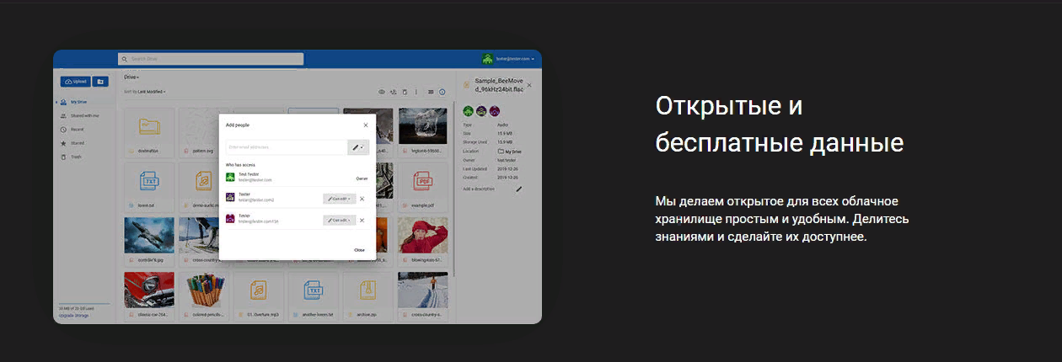
Task: Open Shared with me section
Action: (x=84, y=115)
